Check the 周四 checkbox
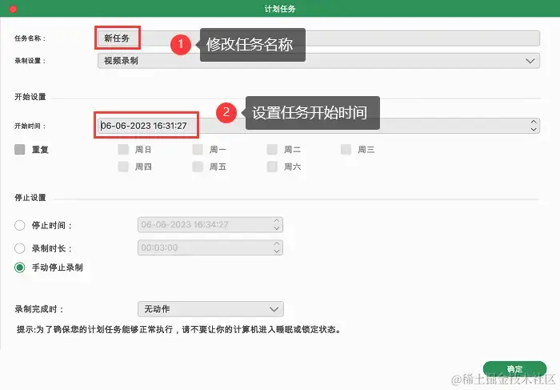The height and width of the screenshot is (390, 560). point(123,167)
